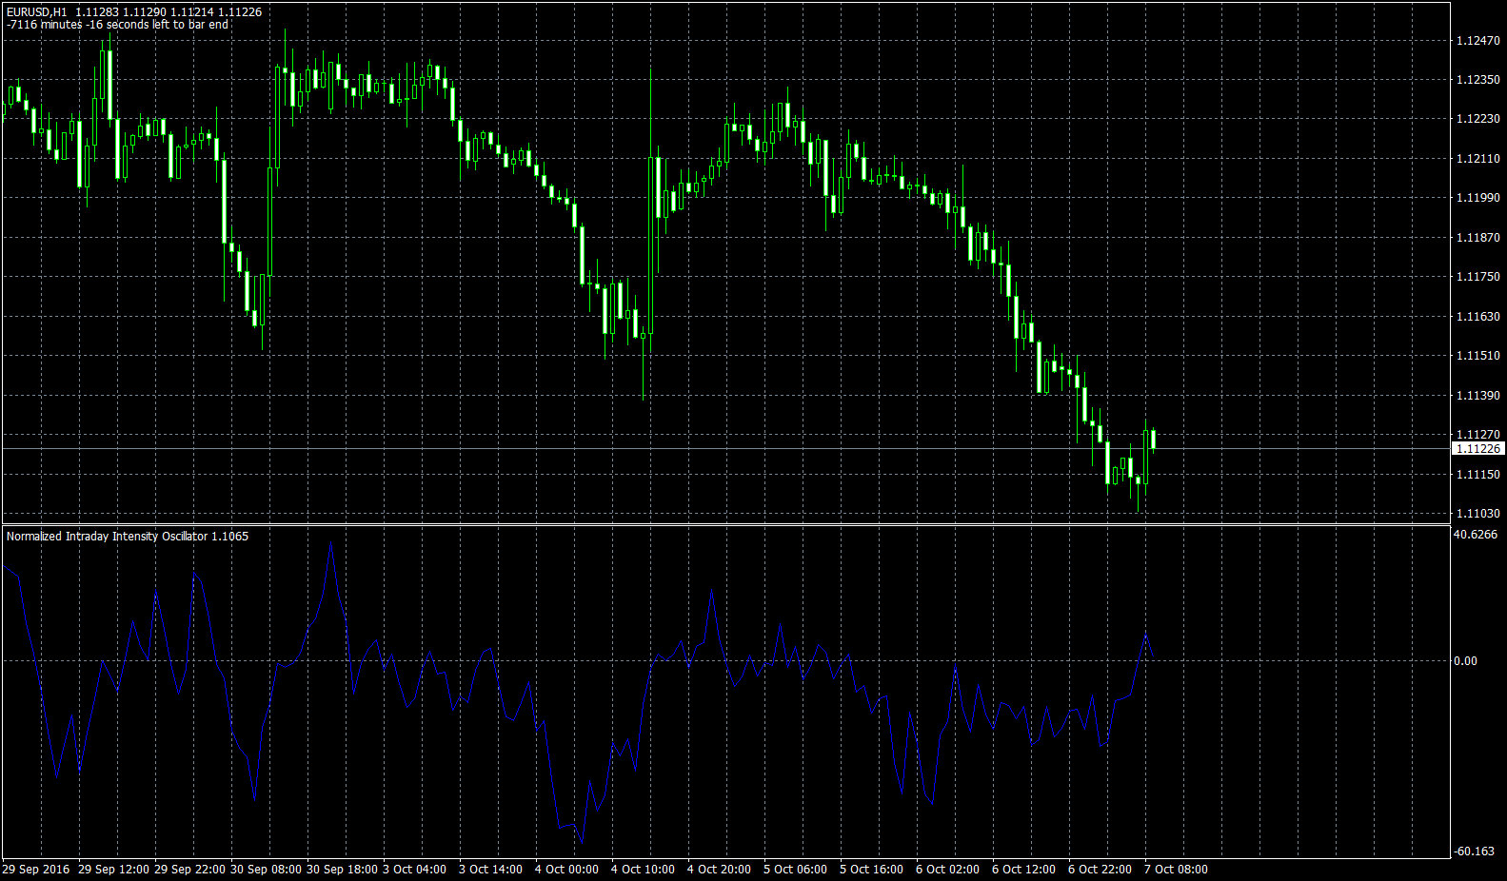Click the '3 Oct 04:00' time label

coord(415,870)
